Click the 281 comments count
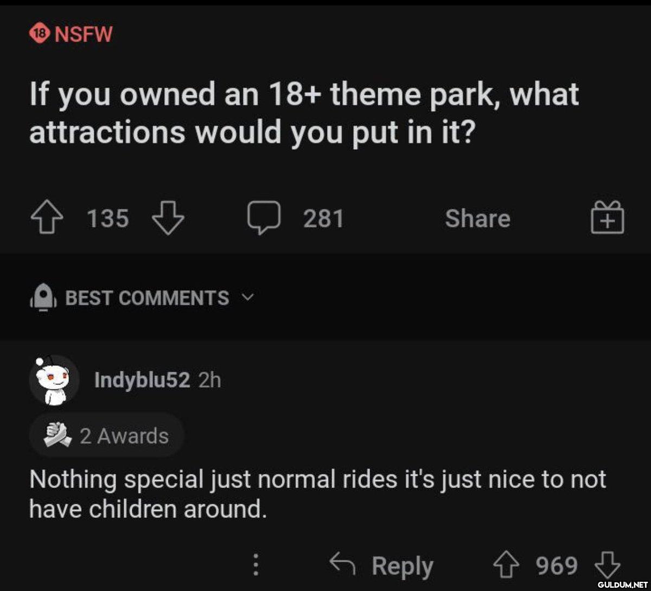 [x=324, y=219]
